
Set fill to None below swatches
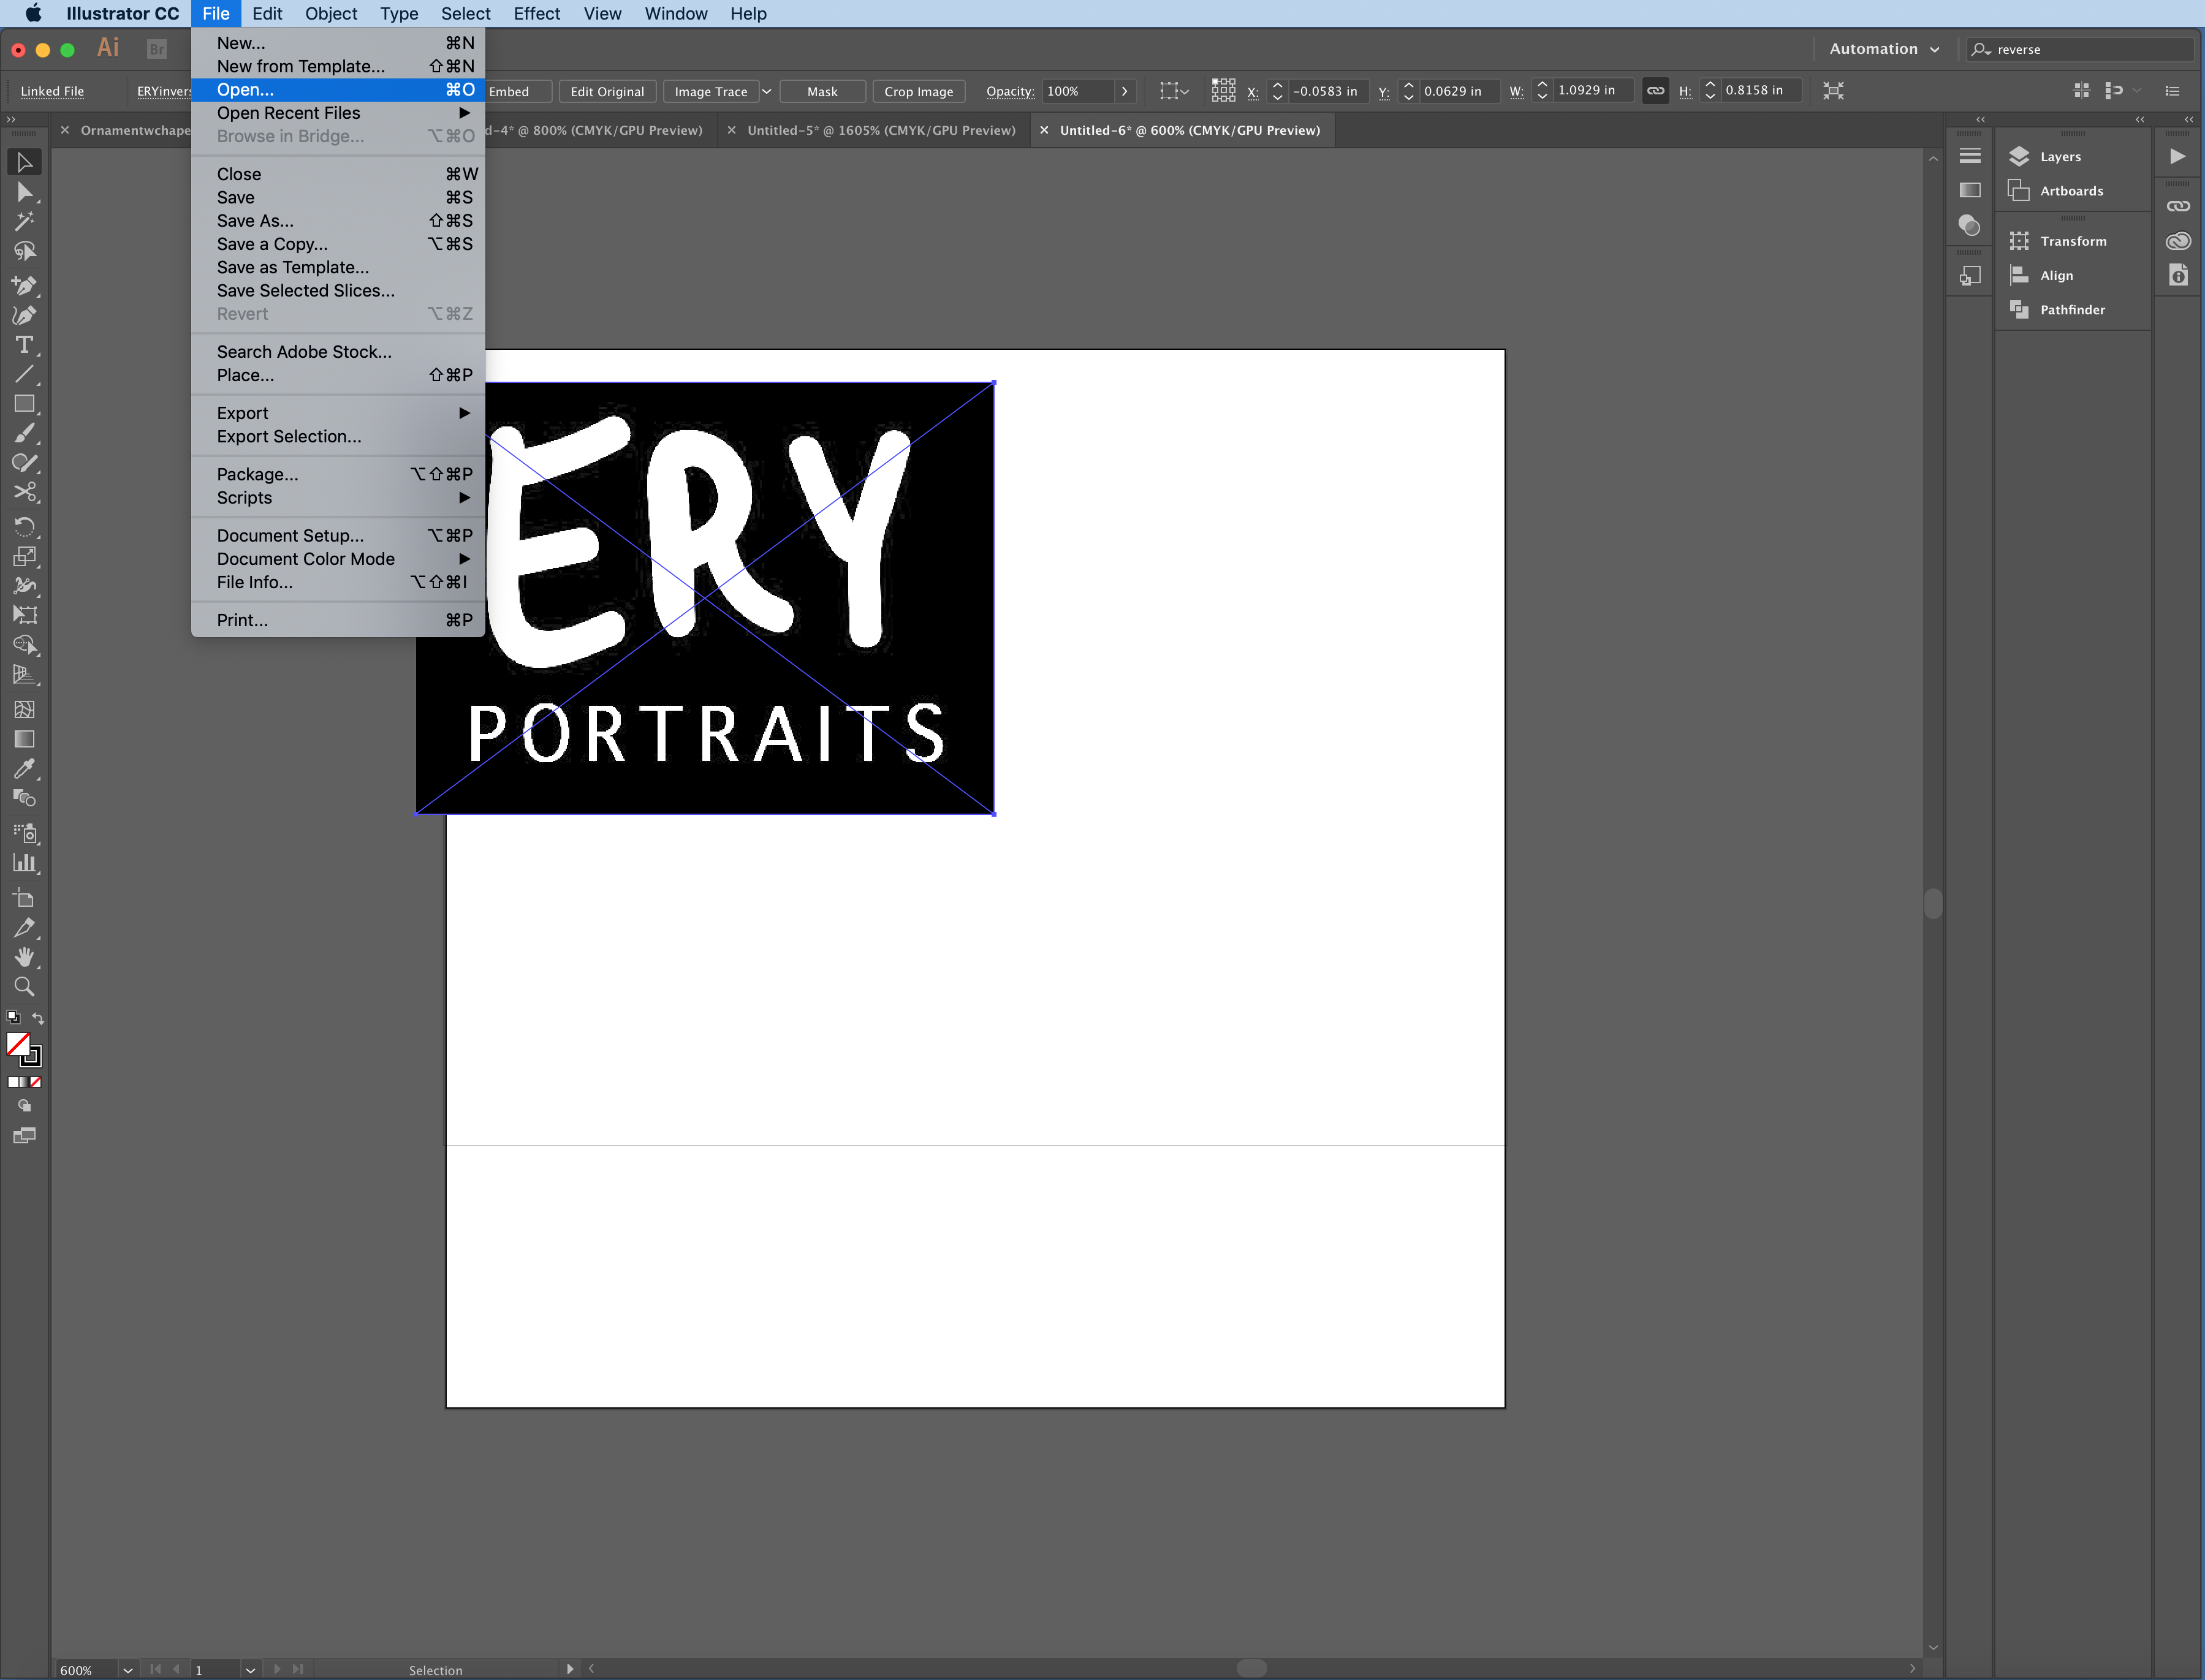click(x=36, y=1082)
